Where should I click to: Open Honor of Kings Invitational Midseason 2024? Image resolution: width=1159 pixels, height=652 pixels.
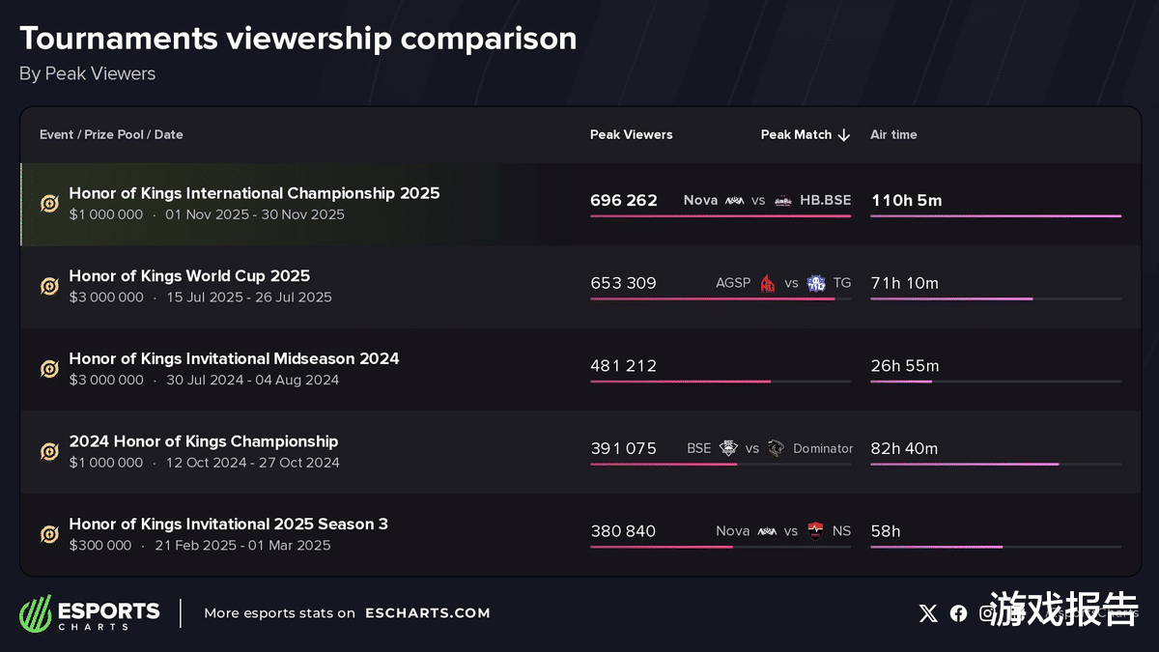tap(234, 358)
